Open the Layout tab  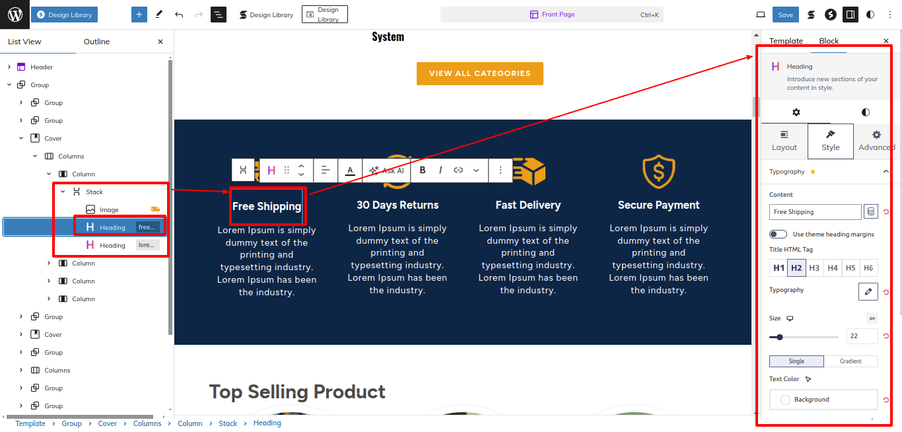784,141
